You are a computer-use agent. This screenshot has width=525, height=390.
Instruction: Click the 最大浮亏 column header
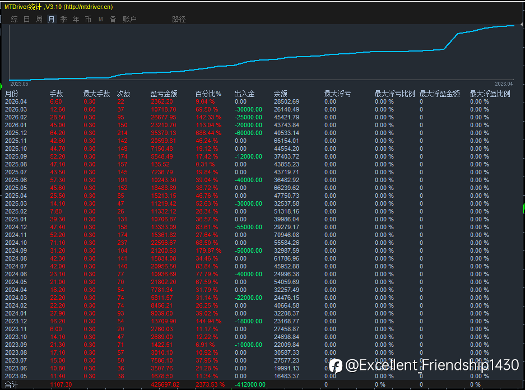point(337,94)
